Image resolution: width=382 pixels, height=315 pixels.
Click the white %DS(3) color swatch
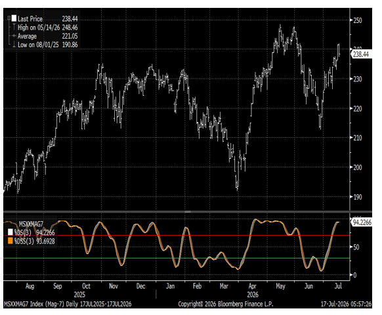pyautogui.click(x=11, y=232)
